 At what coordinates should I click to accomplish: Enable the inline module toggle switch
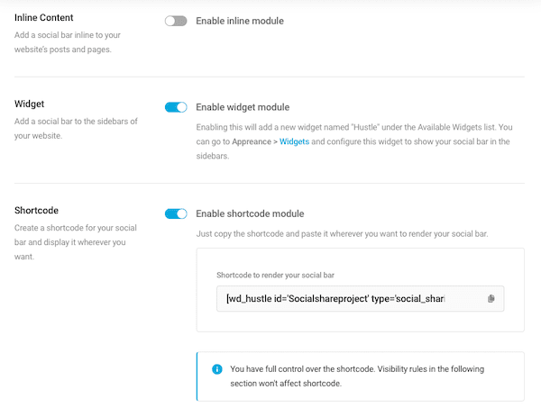[176, 21]
